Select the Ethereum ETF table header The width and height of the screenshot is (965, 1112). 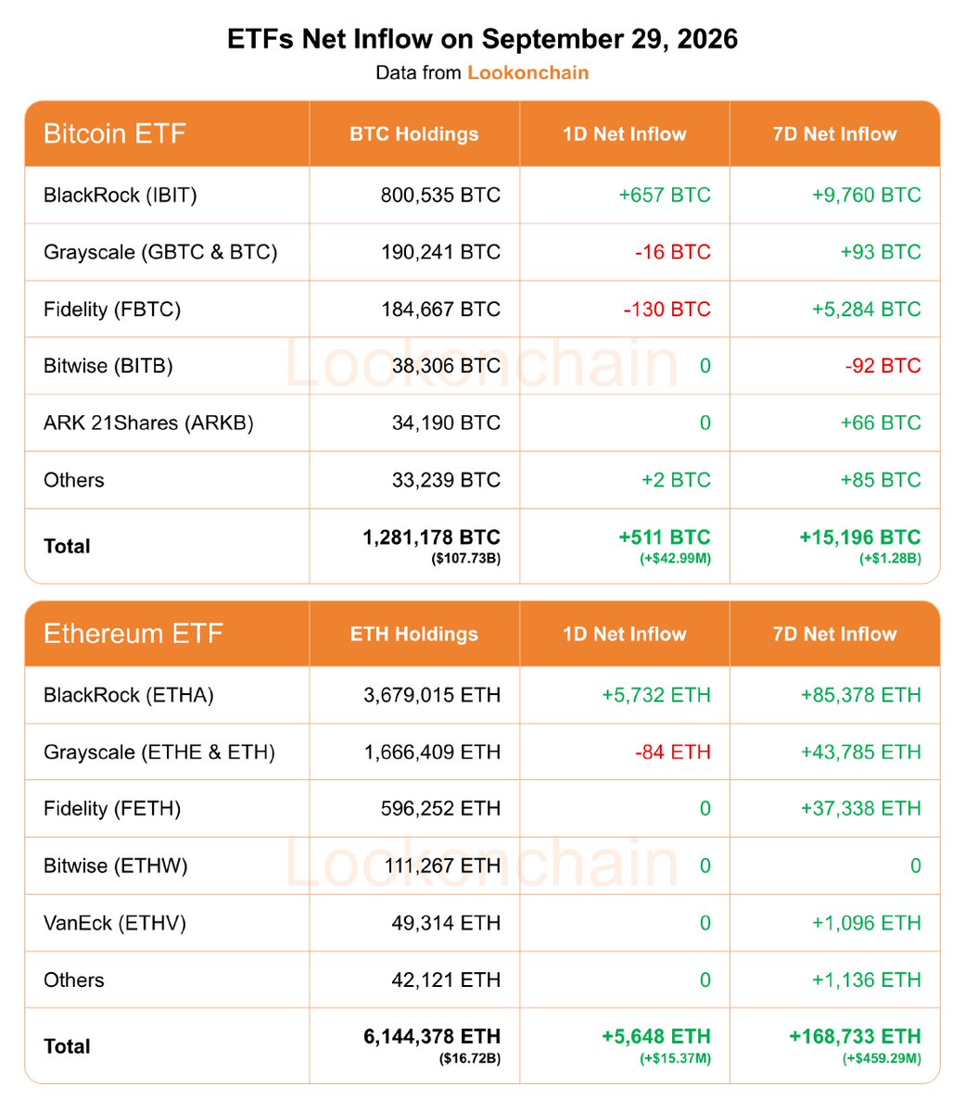tap(133, 634)
